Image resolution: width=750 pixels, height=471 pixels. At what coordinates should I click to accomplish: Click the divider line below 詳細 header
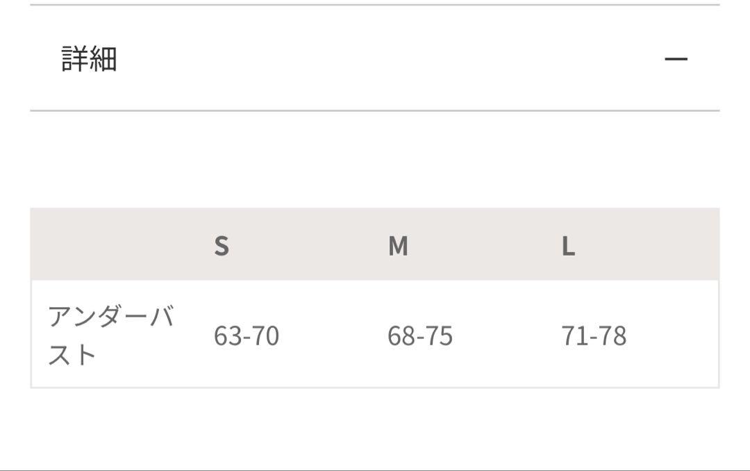(375, 110)
